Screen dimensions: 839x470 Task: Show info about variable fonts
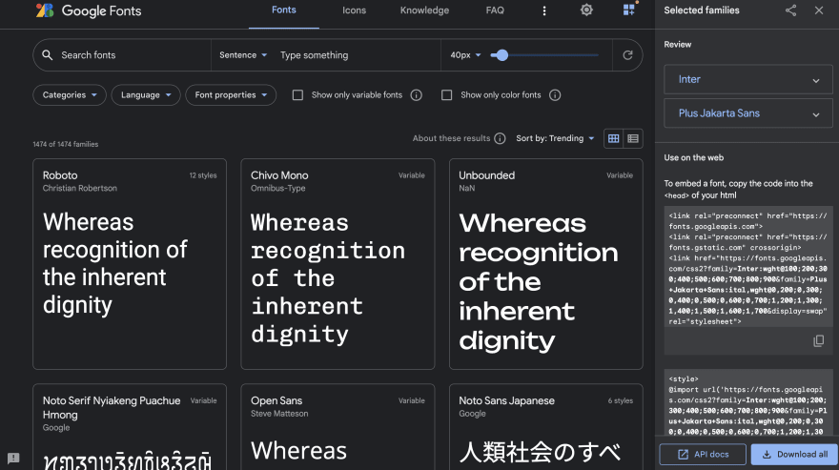tap(417, 95)
